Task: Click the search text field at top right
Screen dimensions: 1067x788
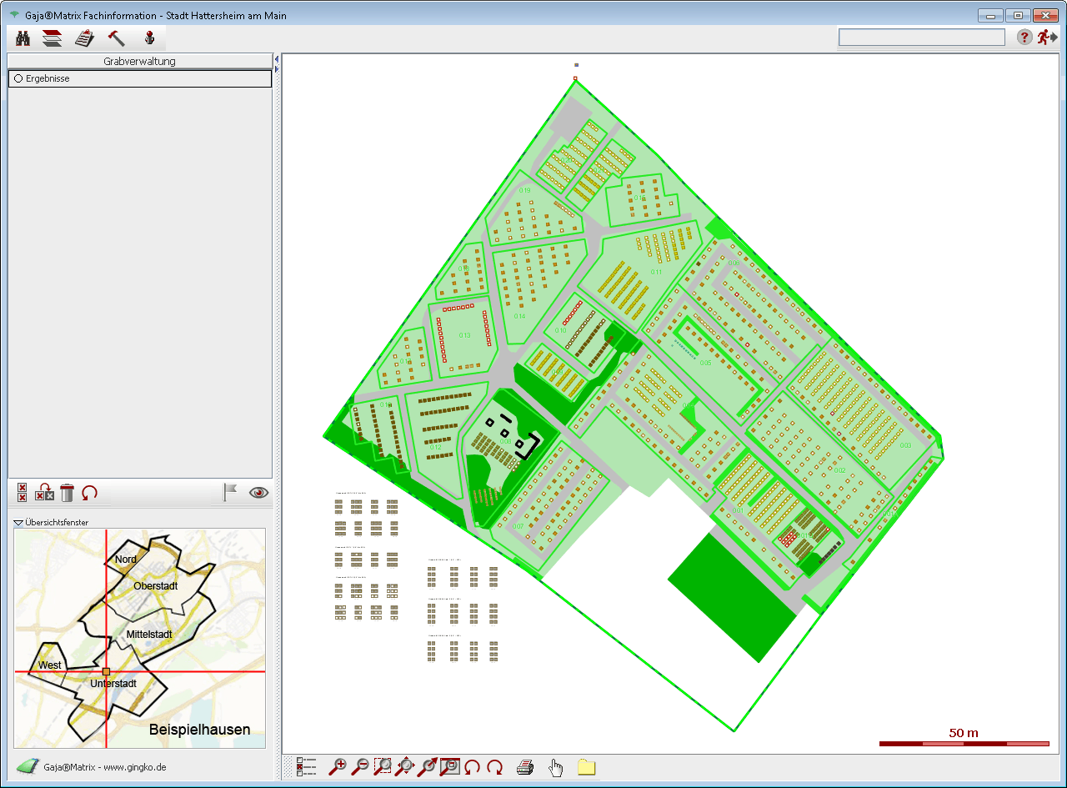Action: point(921,38)
